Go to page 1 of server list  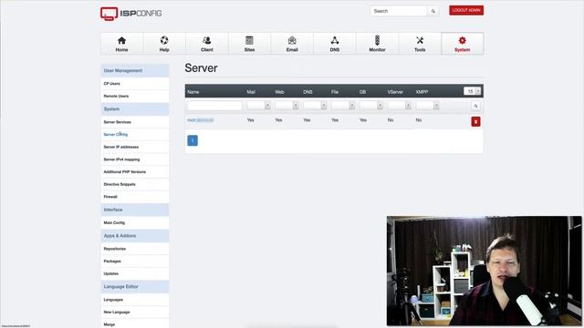pos(193,140)
